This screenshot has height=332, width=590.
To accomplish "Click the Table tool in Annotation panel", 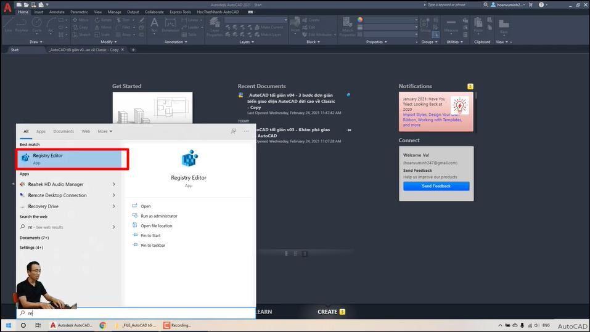I will point(189,34).
